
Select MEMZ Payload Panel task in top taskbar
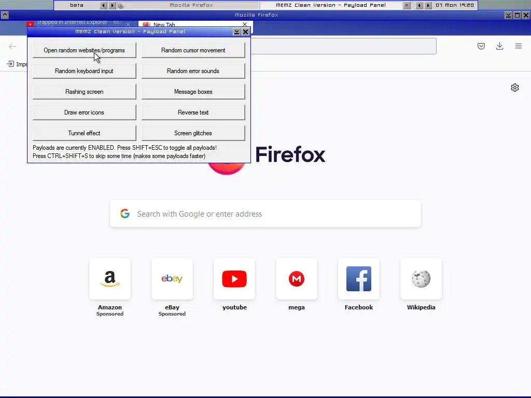point(330,5)
